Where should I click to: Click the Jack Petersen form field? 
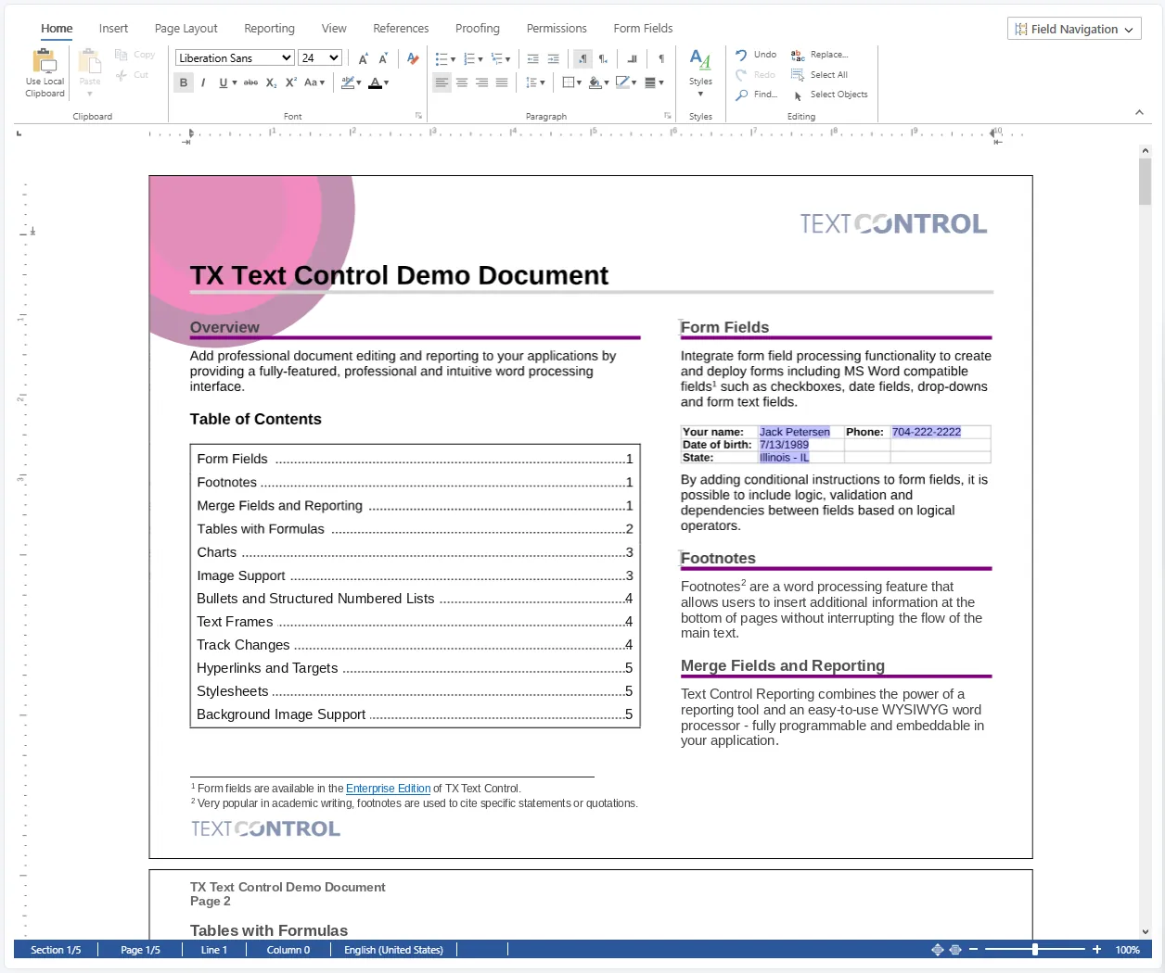click(795, 432)
